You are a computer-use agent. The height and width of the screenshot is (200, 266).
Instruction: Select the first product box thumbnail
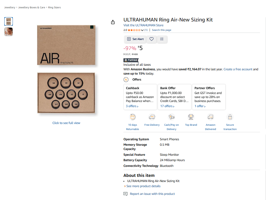9,21
